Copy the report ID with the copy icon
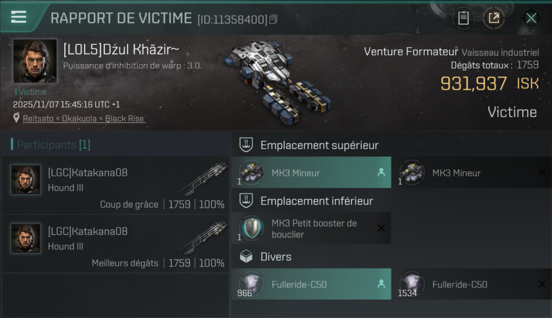The width and height of the screenshot is (552, 318). pyautogui.click(x=273, y=19)
